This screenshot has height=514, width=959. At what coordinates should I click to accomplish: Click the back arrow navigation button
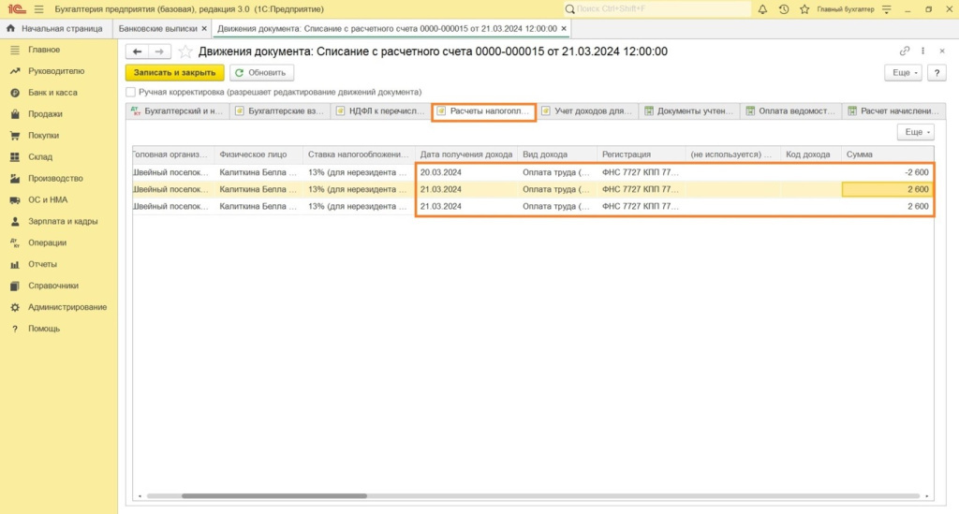pos(138,51)
